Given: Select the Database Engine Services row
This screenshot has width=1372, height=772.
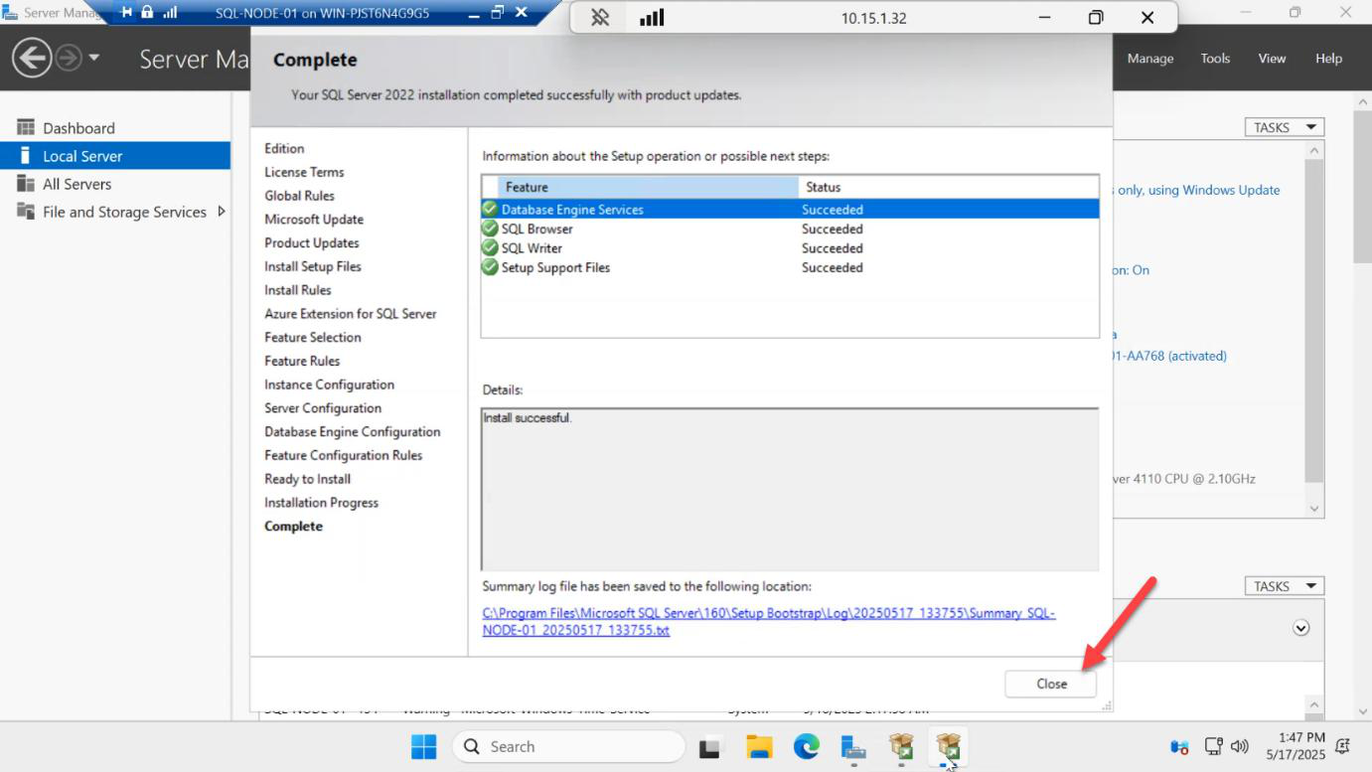Looking at the screenshot, I should point(790,210).
